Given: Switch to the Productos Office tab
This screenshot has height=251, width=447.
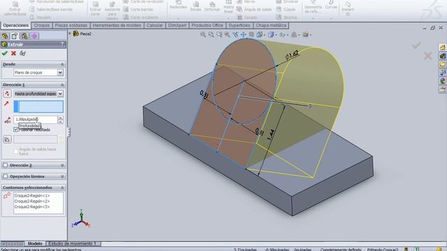Looking at the screenshot, I should 207,25.
